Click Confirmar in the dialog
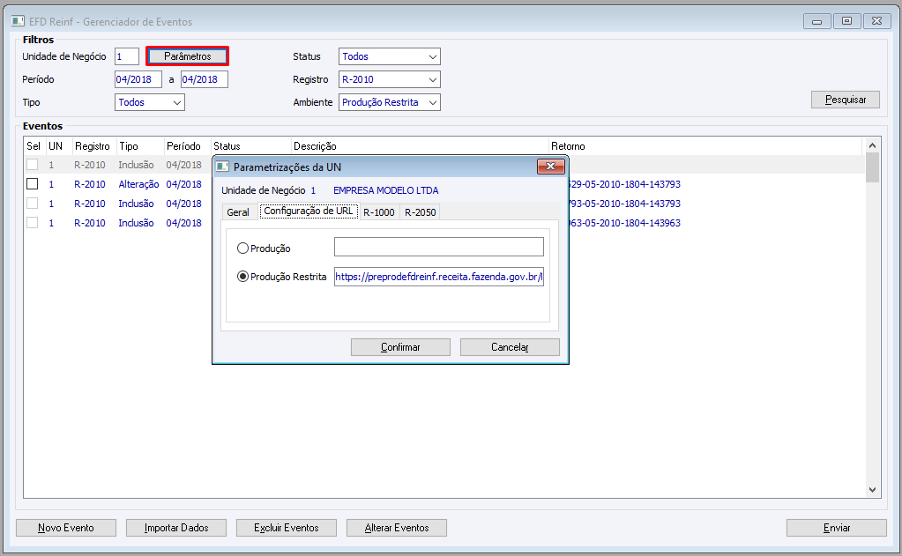Viewport: 902px width, 556px height. [x=400, y=347]
